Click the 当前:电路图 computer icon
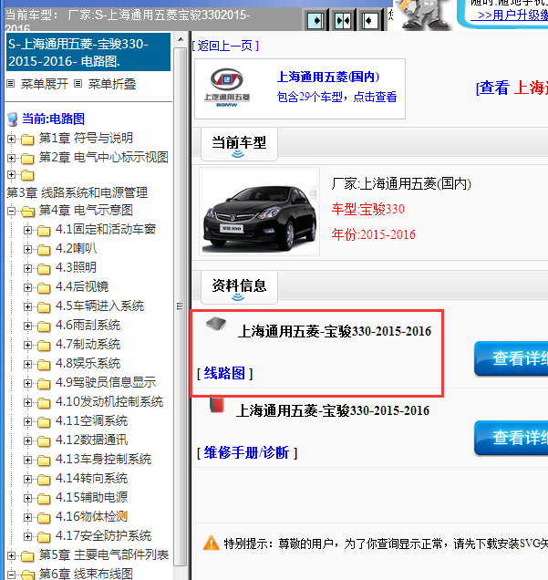This screenshot has height=580, width=548. (13, 119)
